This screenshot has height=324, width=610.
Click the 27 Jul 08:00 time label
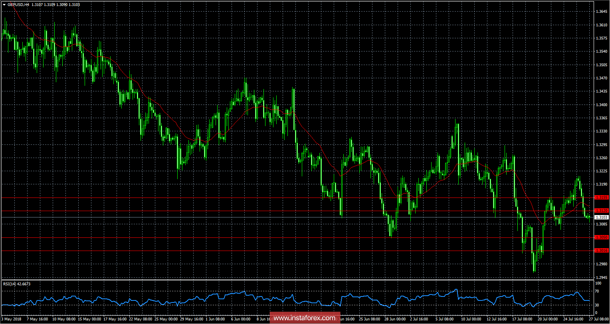[x=599, y=319]
